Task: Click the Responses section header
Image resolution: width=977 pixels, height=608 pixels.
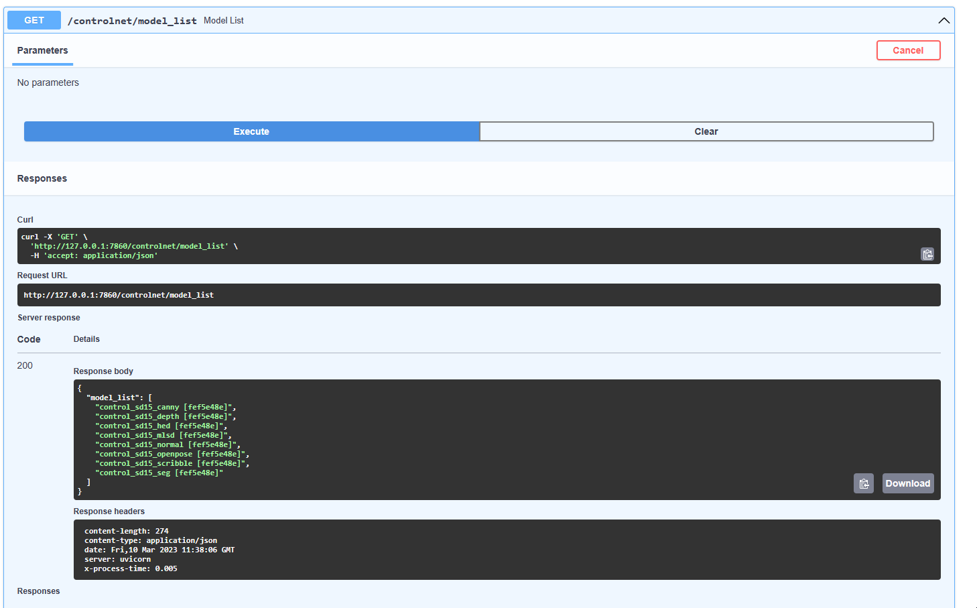Action: point(42,178)
